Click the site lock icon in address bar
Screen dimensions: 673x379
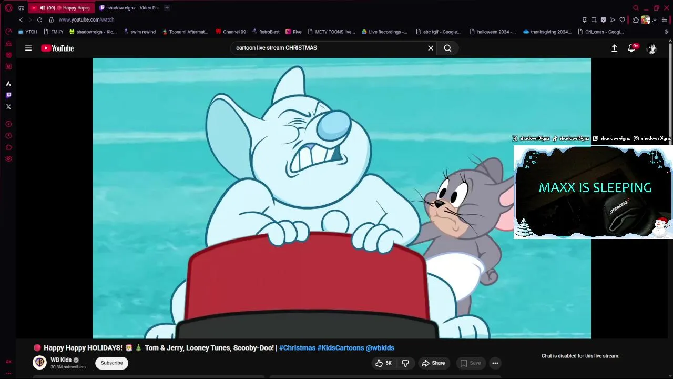(51, 19)
